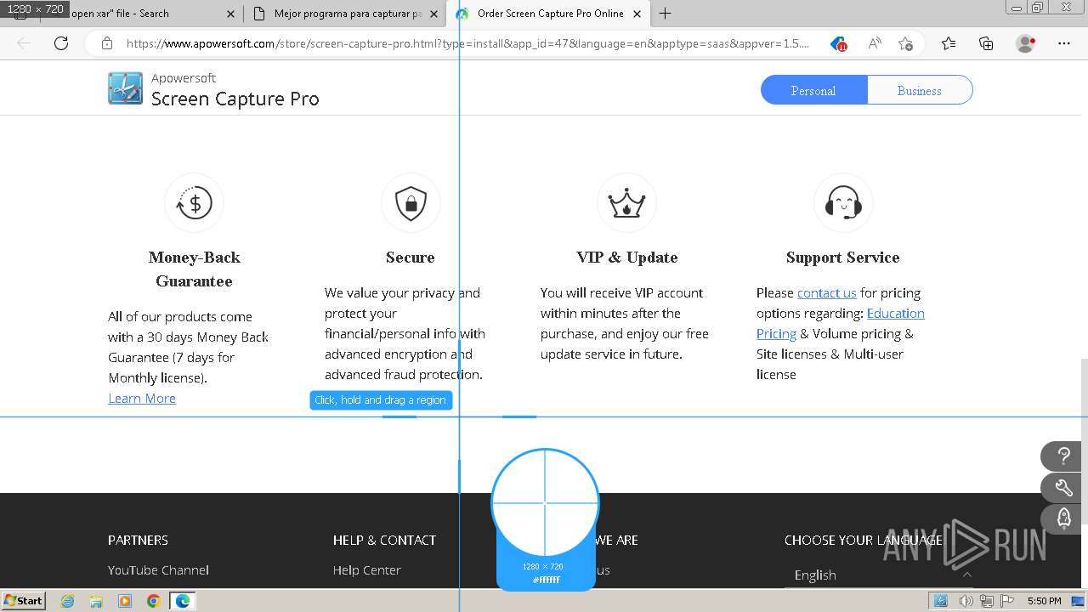
Task: Open Windows Explorer folder in taskbar
Action: (x=96, y=601)
